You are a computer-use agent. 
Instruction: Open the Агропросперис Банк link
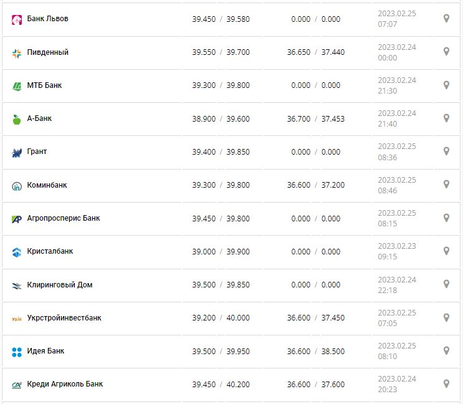(64, 218)
